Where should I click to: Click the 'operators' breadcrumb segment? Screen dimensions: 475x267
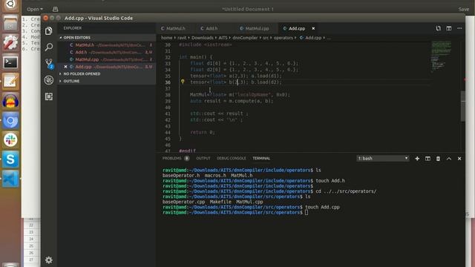tap(284, 38)
